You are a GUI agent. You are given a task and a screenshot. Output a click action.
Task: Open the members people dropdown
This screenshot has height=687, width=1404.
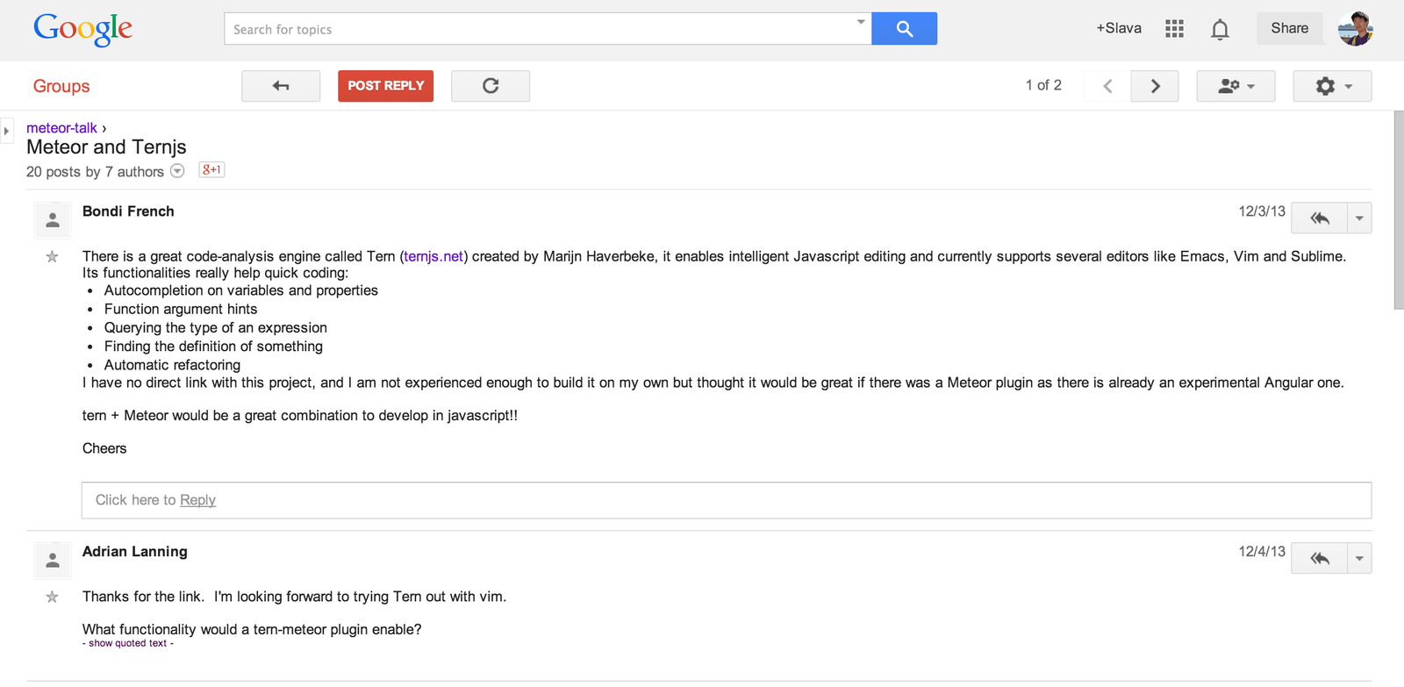[1236, 86]
